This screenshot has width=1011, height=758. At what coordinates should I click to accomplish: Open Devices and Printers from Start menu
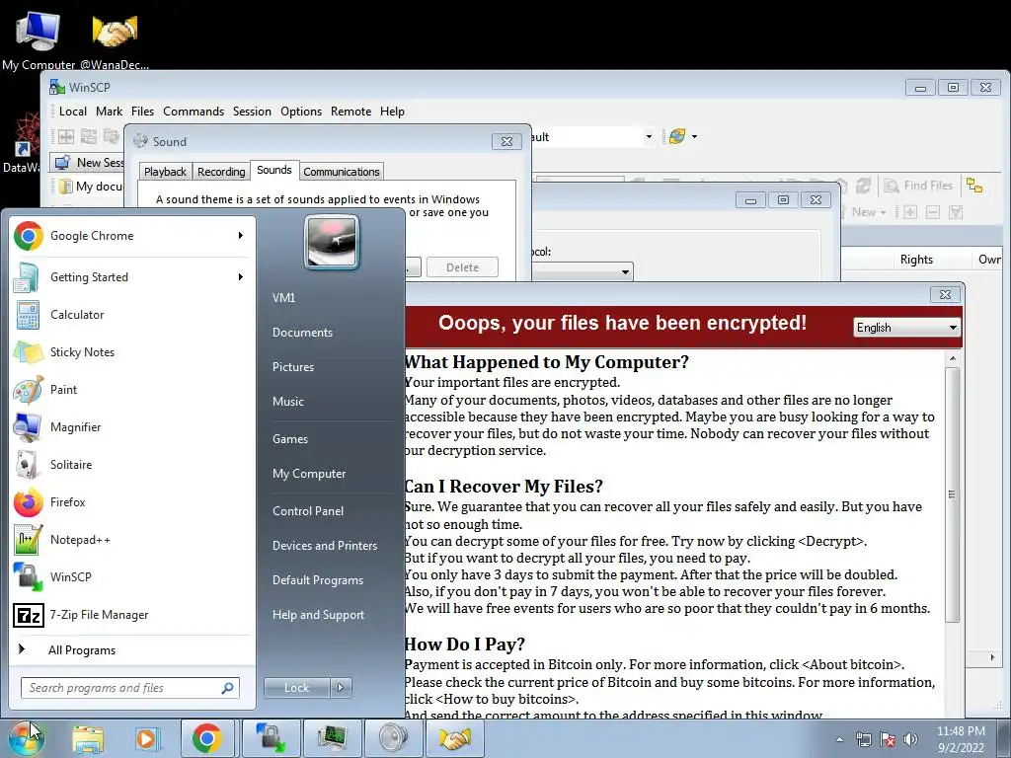(x=324, y=545)
